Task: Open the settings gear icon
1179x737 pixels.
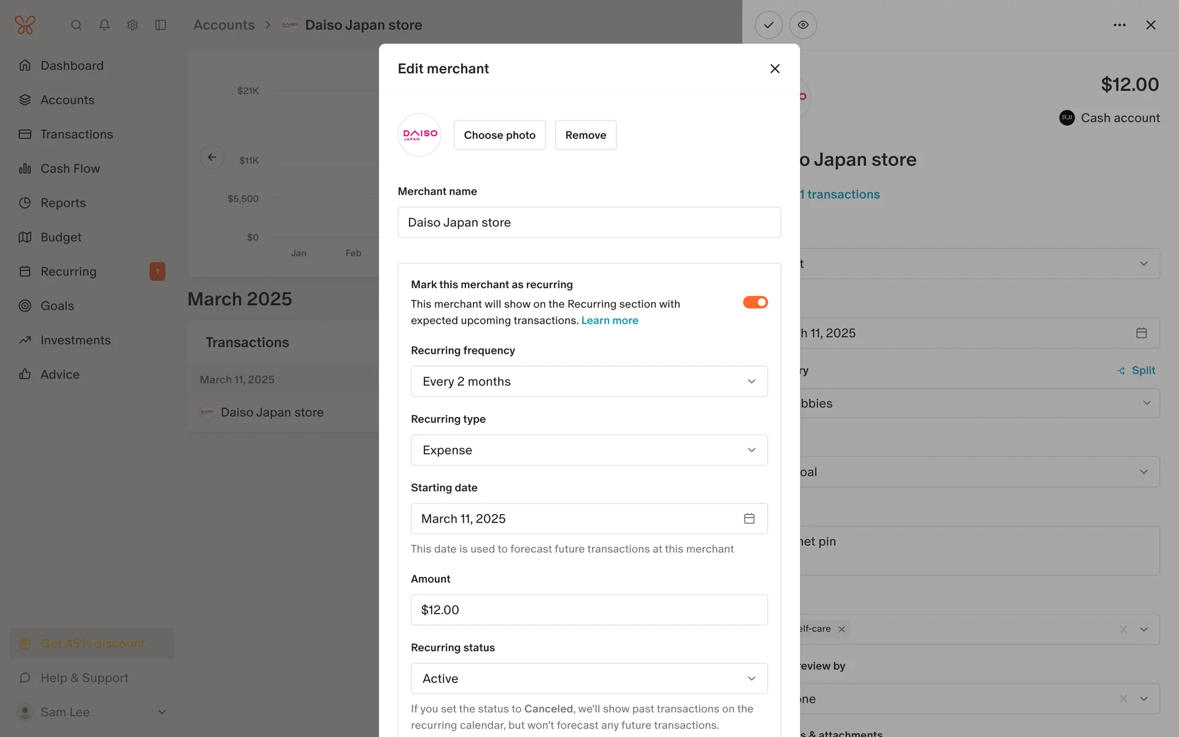Action: 133,25
